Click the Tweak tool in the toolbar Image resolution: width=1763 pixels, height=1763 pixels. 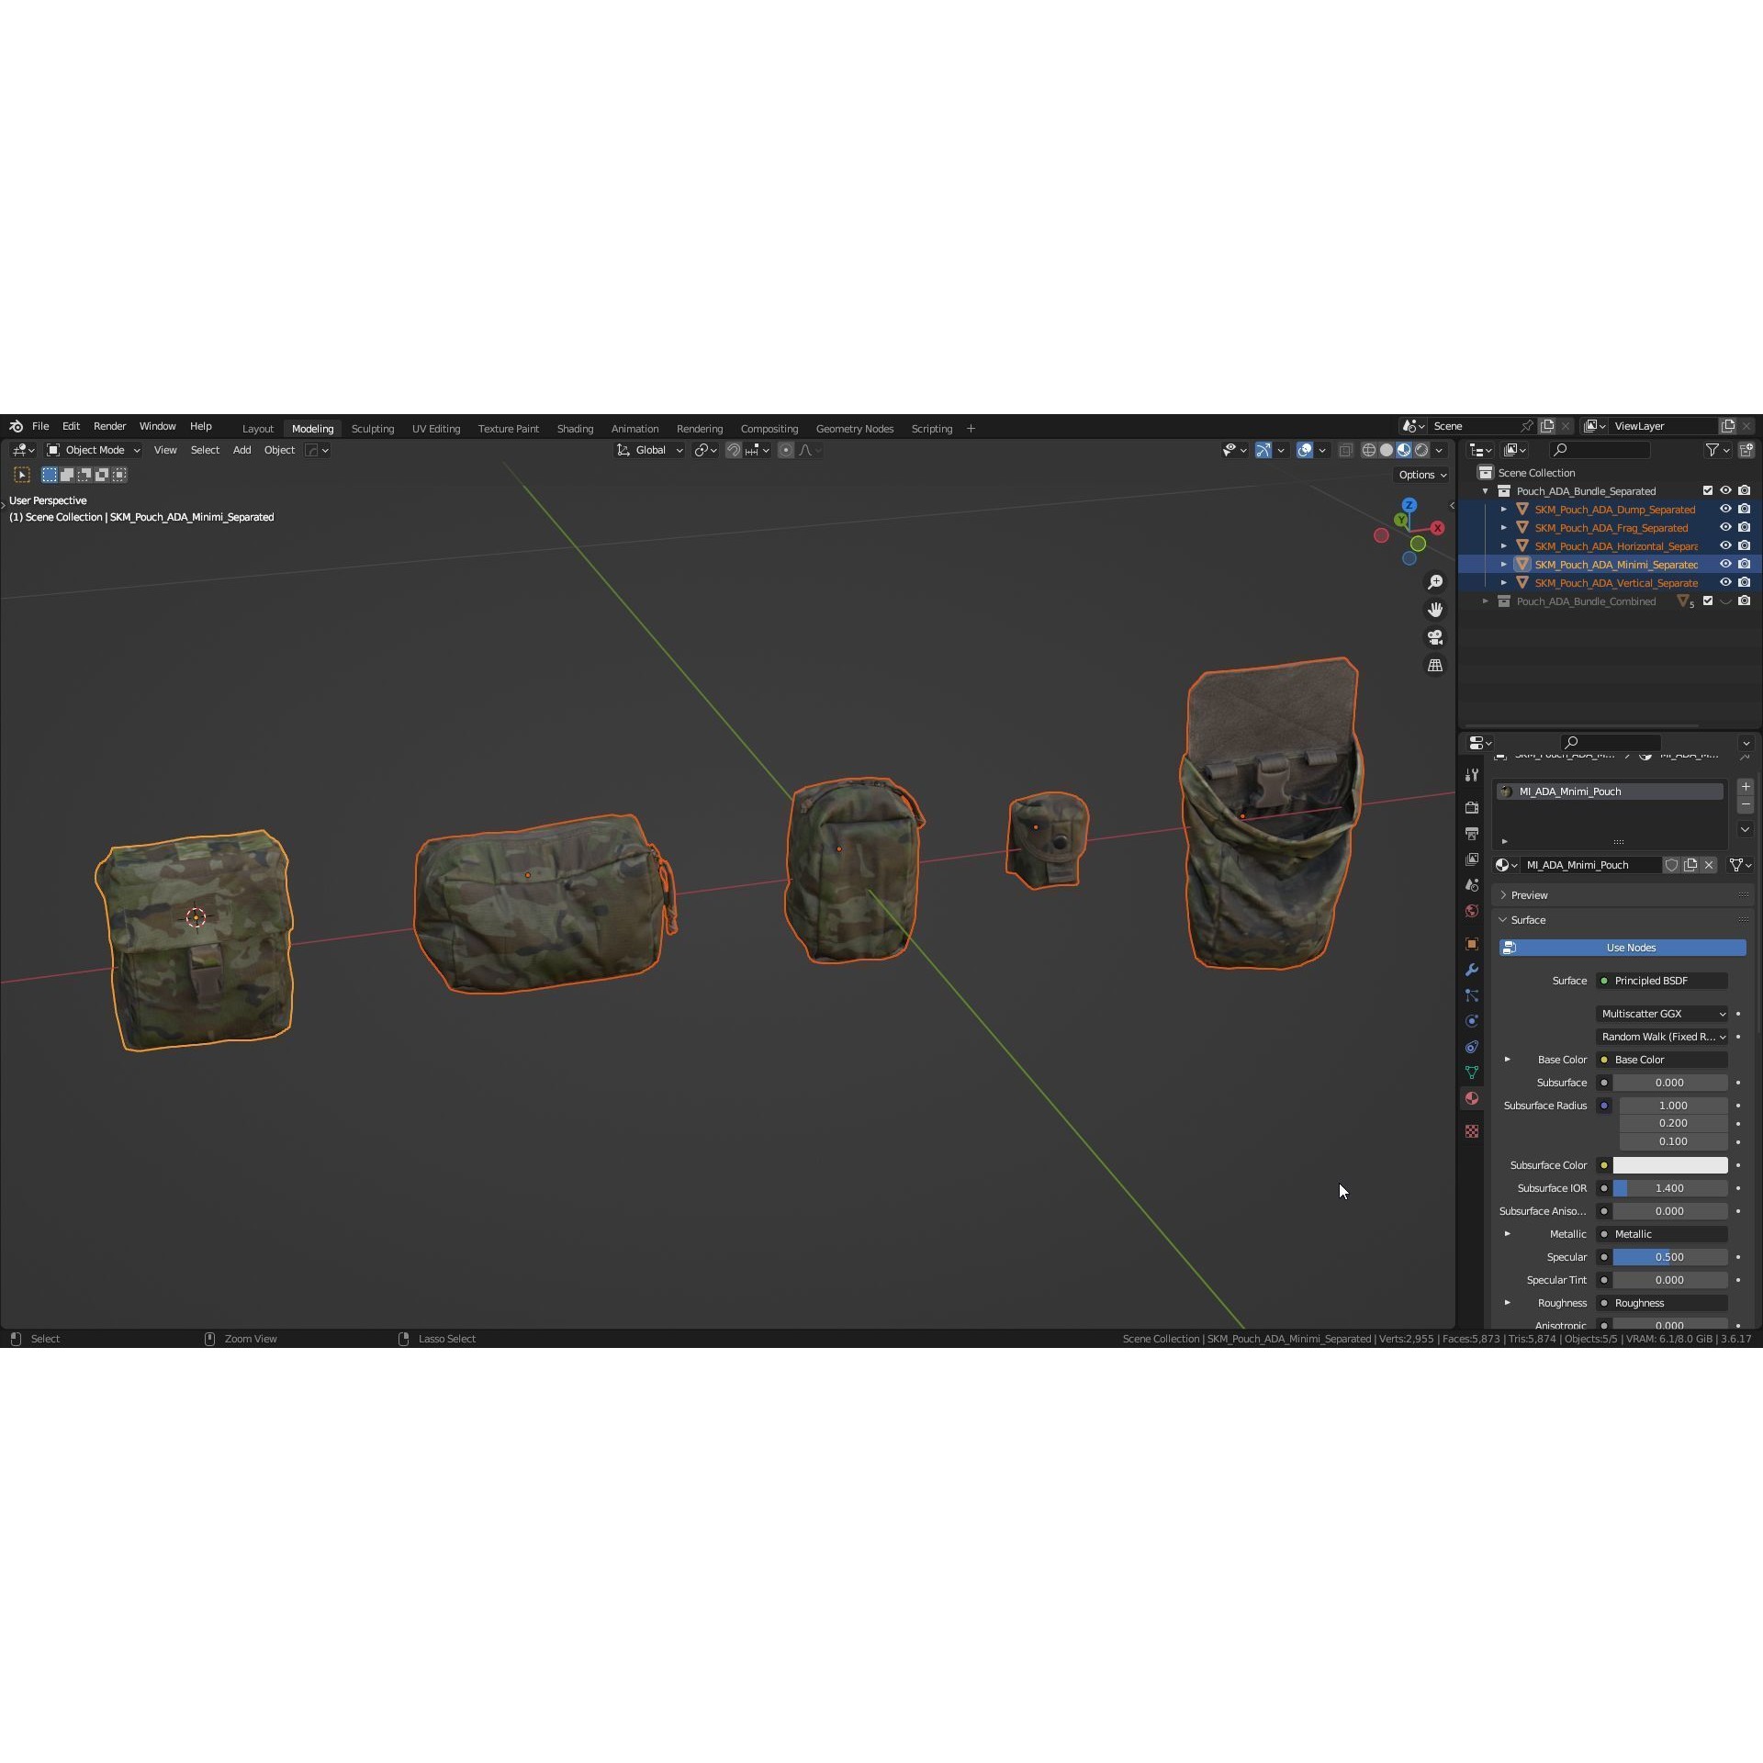(x=21, y=474)
